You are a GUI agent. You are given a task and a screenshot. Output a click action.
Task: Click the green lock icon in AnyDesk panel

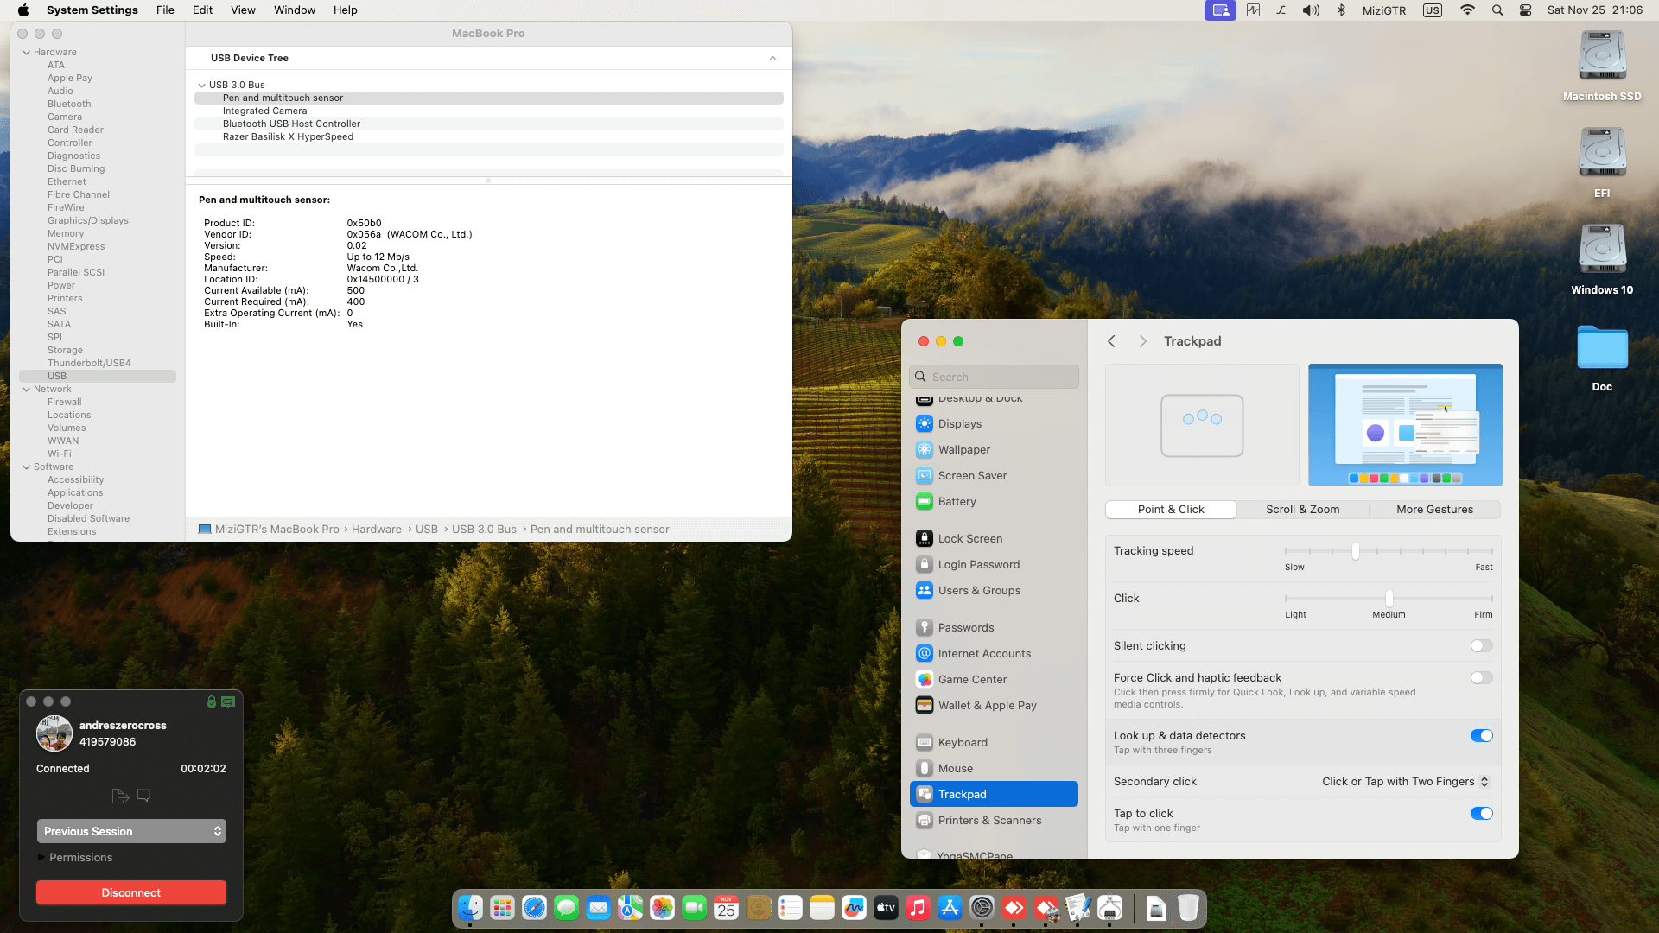[212, 702]
